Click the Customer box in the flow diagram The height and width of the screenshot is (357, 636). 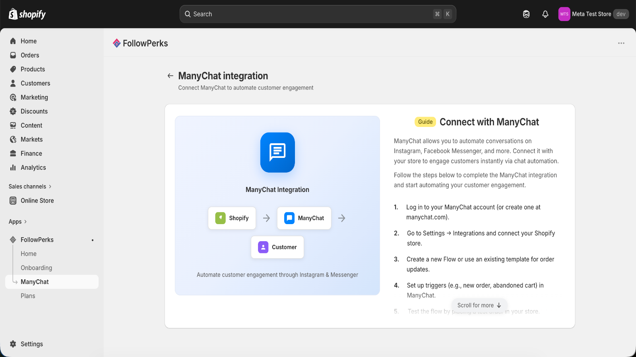[x=277, y=247]
